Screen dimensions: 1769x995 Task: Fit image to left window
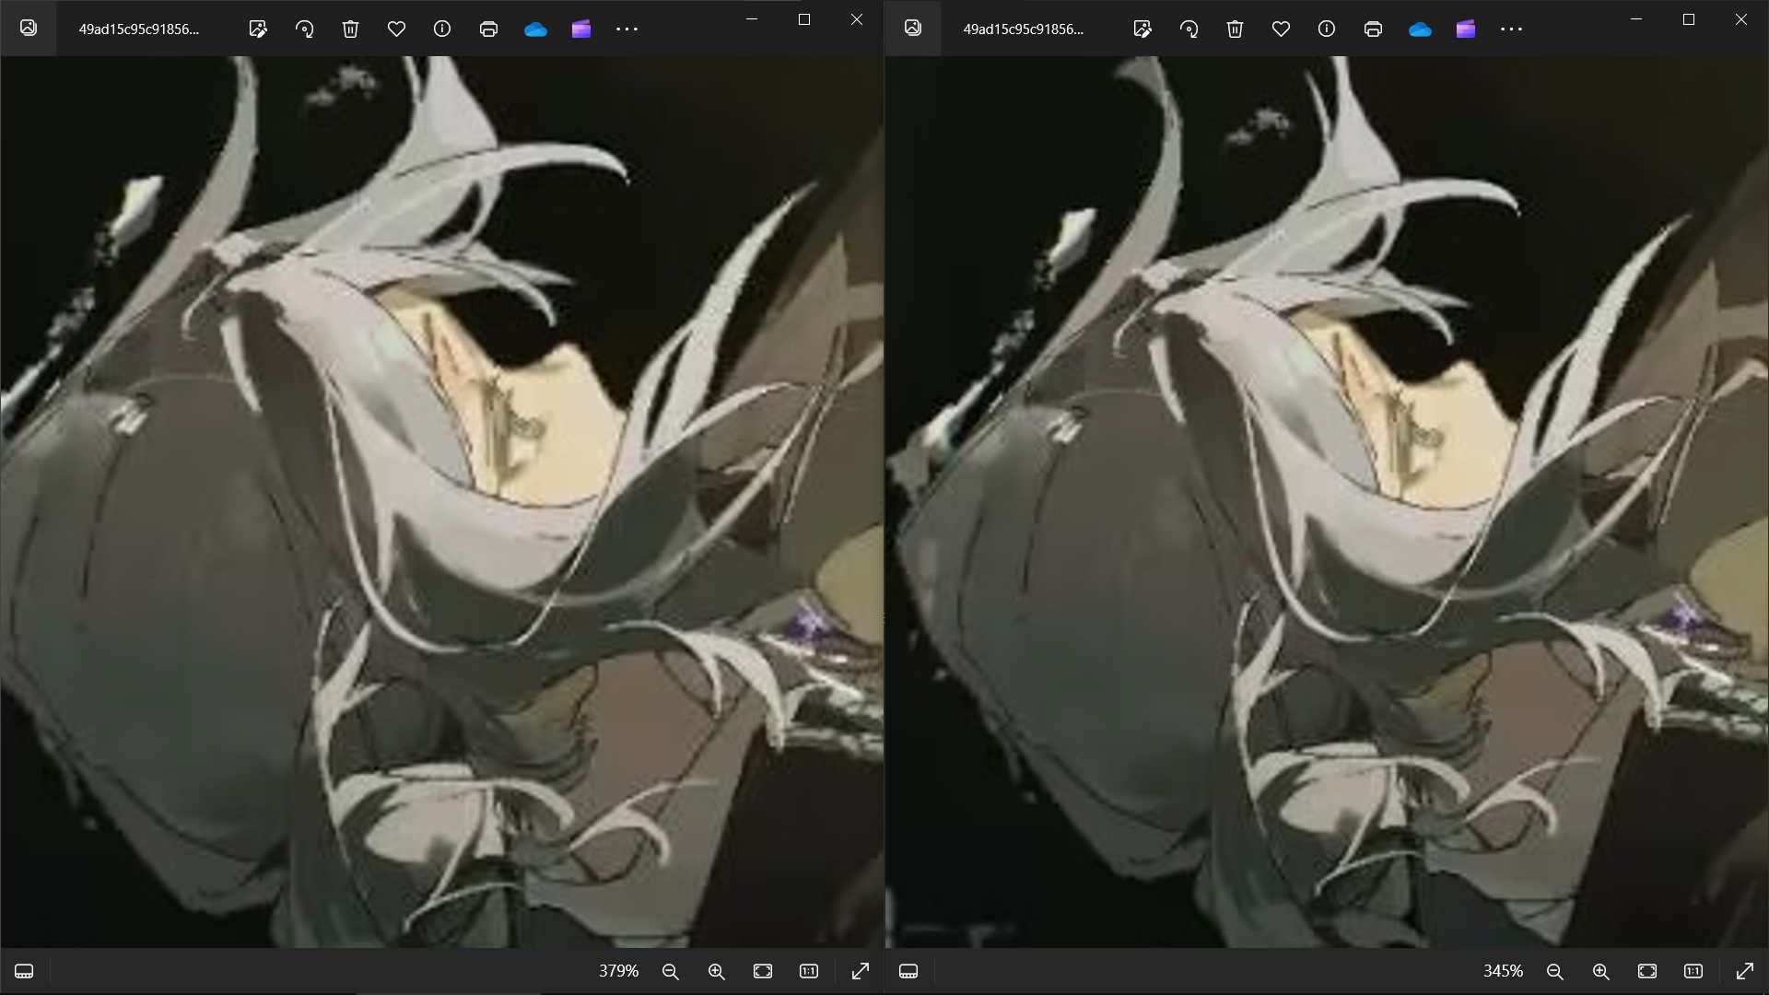763,971
